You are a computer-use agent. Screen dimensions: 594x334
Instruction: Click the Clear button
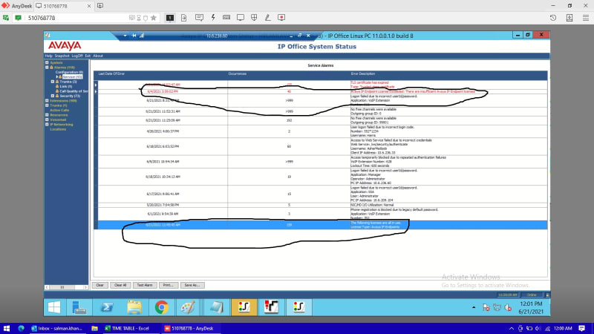[x=99, y=285]
